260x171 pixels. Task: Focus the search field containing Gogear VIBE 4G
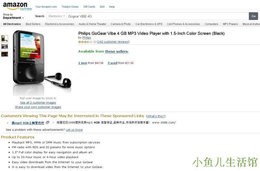point(158,16)
